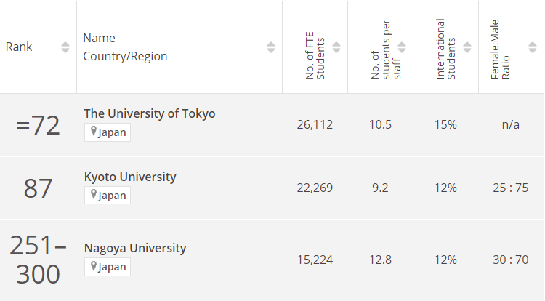
Task: Sort table by Rank column arrows
Action: point(65,47)
